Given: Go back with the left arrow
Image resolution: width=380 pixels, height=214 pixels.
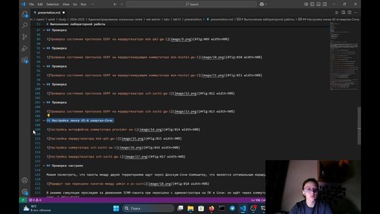Looking at the screenshot, I should [x=115, y=4].
